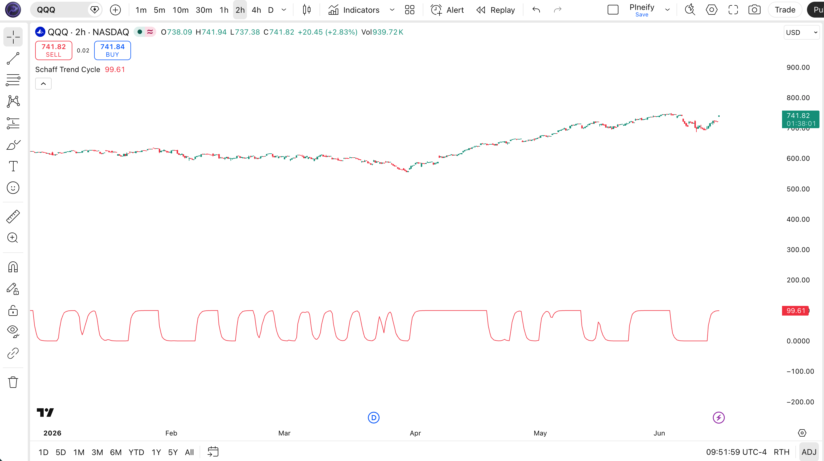Open quick search lightning magnifier icon
The width and height of the screenshot is (824, 461).
(x=690, y=10)
